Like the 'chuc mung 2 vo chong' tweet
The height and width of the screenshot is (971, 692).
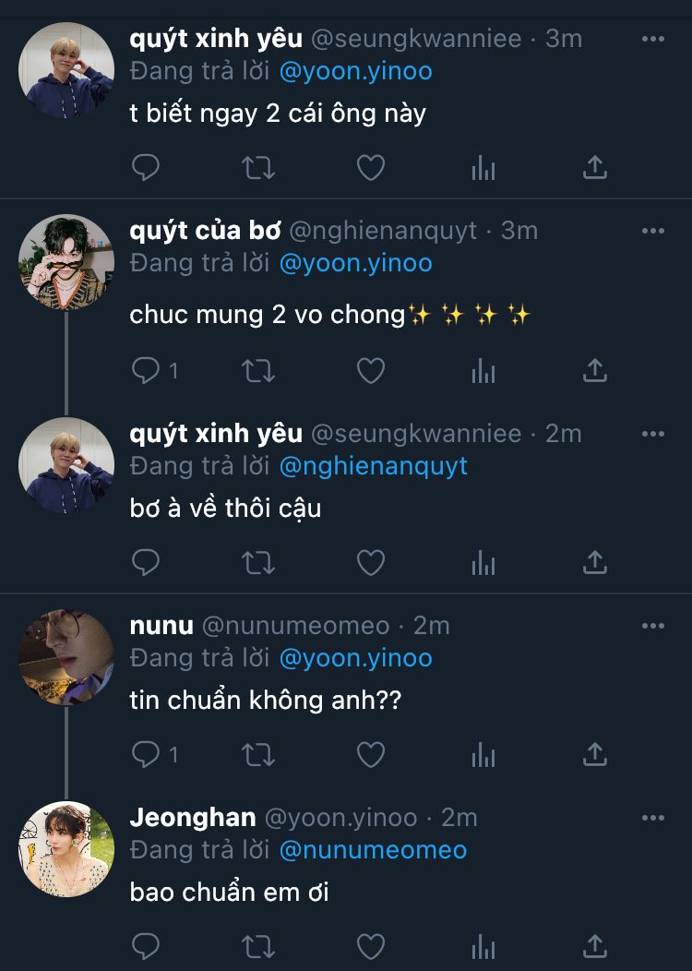[x=371, y=371]
